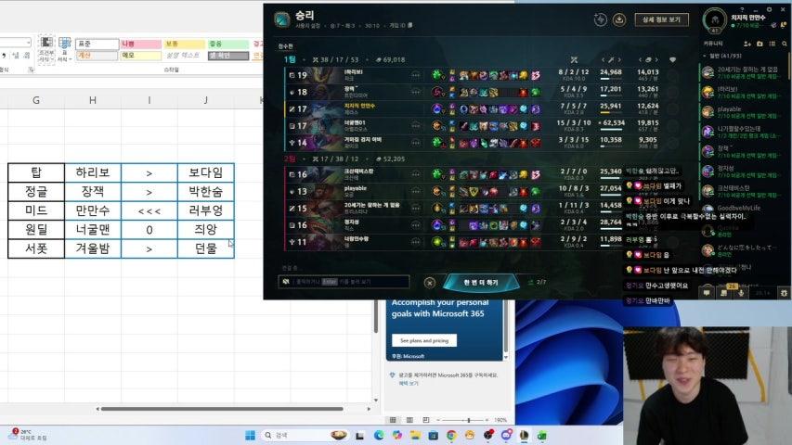Open the chat bubble icon at panel bottom

707,293
